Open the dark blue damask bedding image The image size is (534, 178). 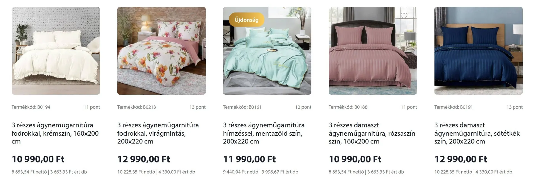(x=478, y=51)
